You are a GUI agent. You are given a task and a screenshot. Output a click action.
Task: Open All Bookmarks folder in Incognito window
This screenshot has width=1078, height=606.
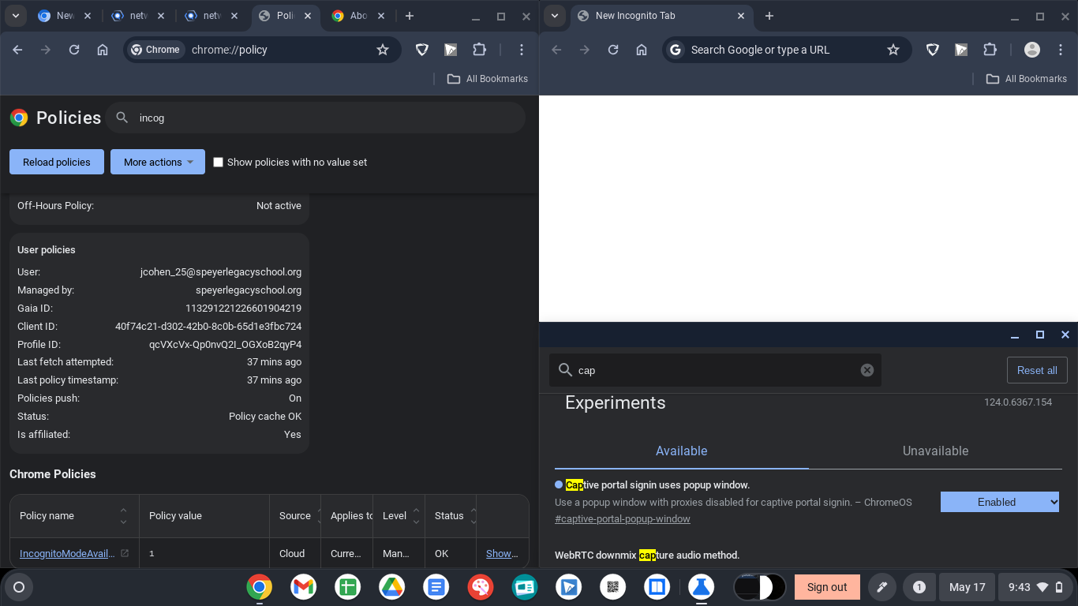tap(1027, 79)
